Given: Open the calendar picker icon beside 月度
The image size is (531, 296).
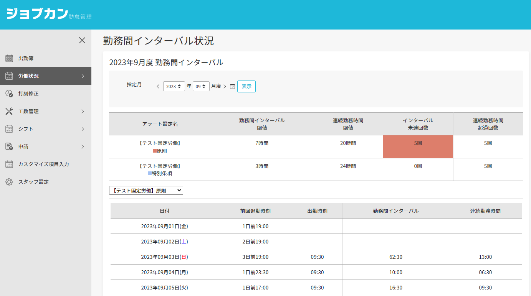Looking at the screenshot, I should [x=232, y=87].
